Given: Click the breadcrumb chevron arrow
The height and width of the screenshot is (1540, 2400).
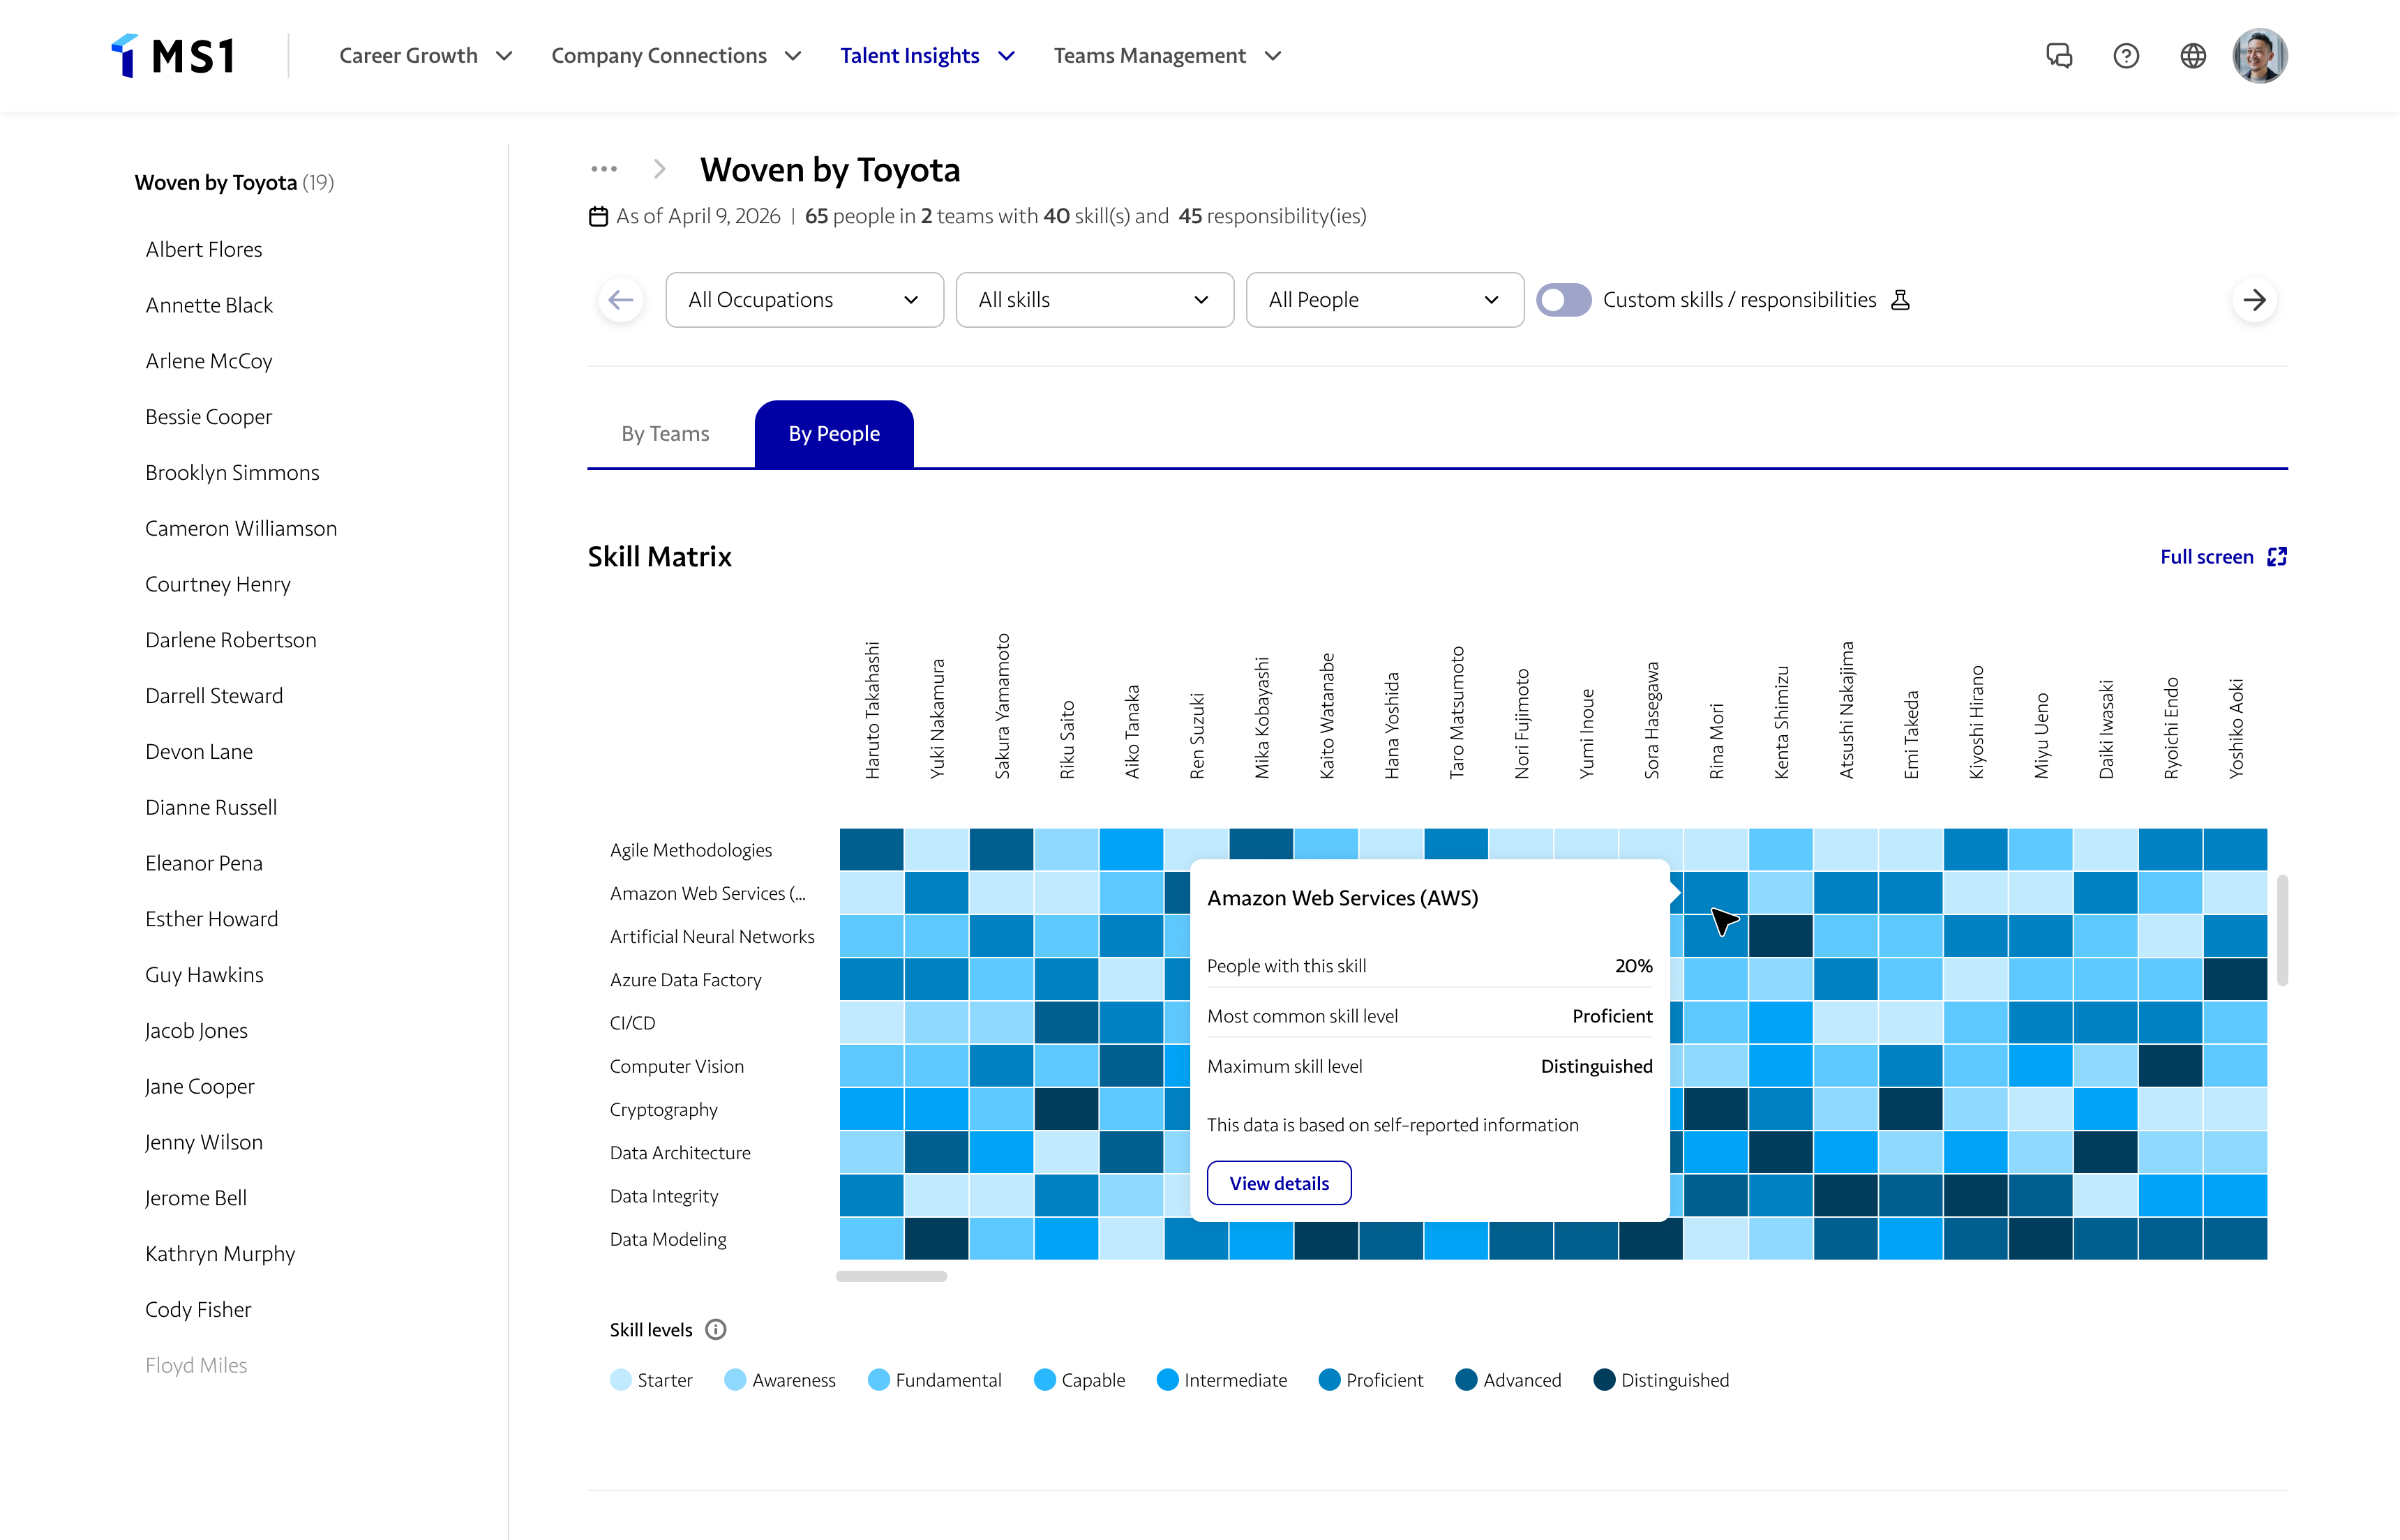Looking at the screenshot, I should pos(659,169).
